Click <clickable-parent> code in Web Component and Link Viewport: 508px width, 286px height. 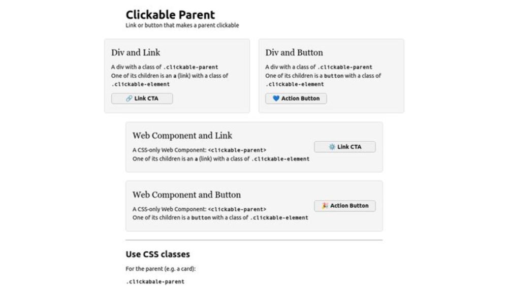tap(237, 150)
